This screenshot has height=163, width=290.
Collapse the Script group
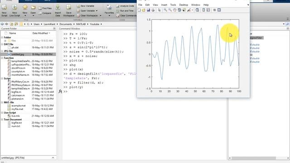coord(2,78)
